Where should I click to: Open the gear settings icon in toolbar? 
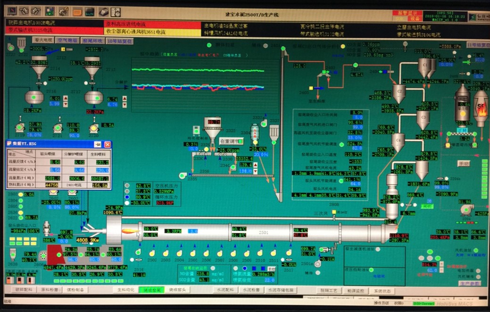click(x=63, y=11)
